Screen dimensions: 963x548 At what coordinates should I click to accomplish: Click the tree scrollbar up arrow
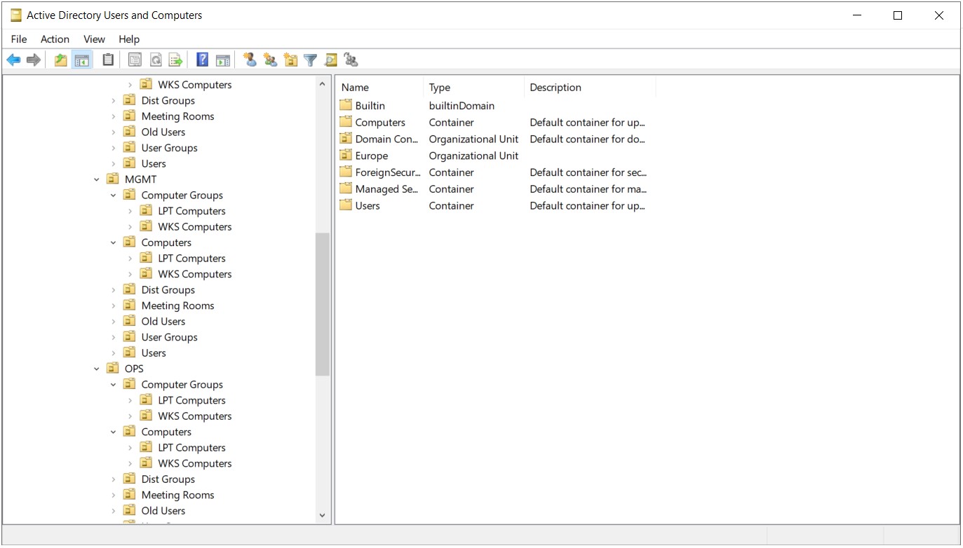tap(323, 84)
